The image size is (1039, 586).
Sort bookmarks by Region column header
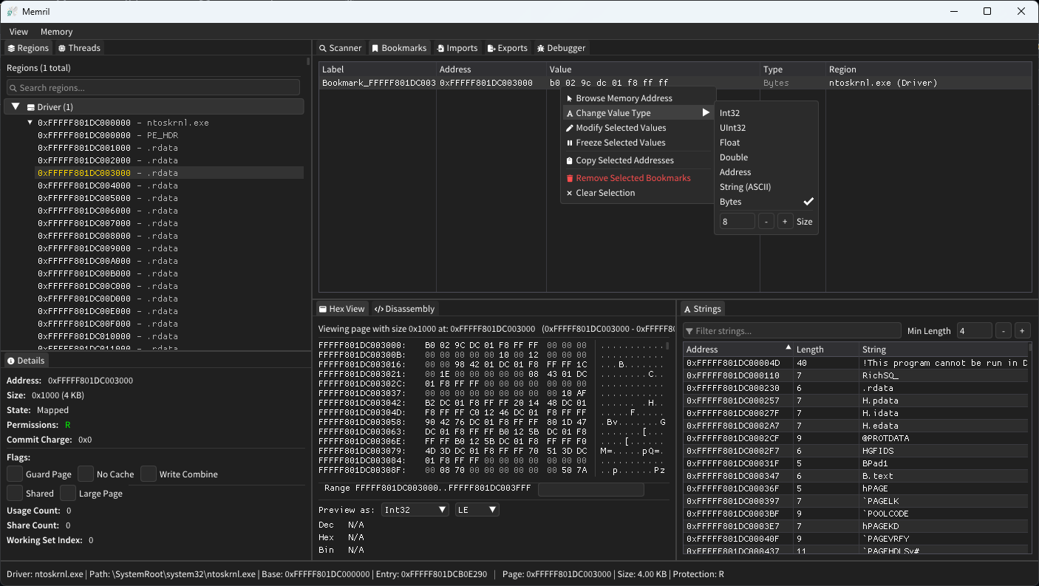point(928,69)
